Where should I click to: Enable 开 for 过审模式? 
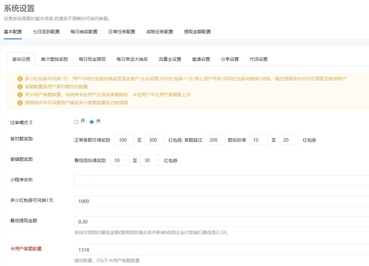pyautogui.click(x=76, y=122)
